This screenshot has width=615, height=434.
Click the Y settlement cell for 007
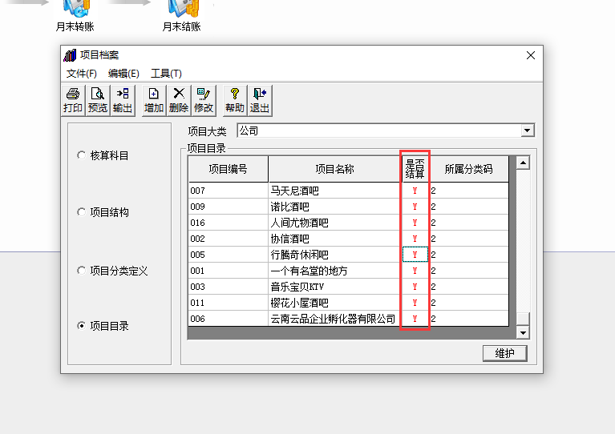click(x=415, y=191)
